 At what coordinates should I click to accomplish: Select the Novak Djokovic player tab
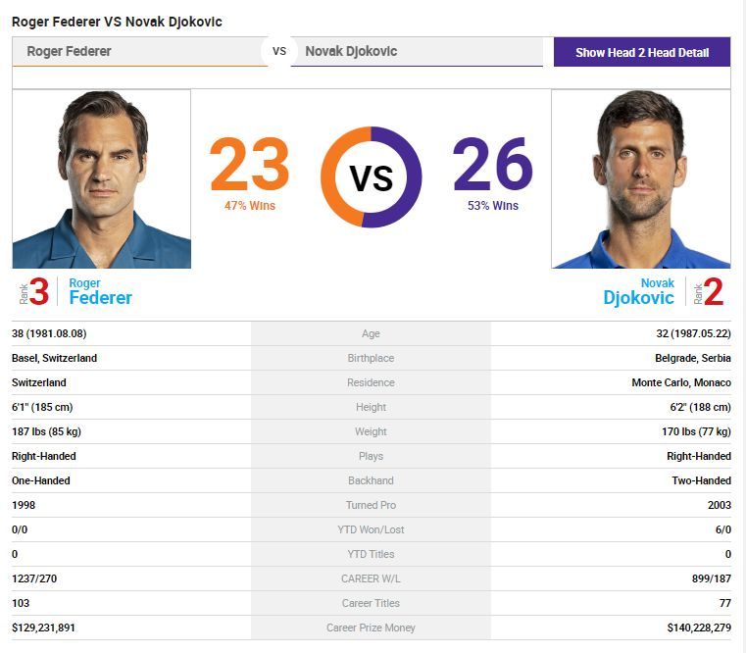click(351, 51)
